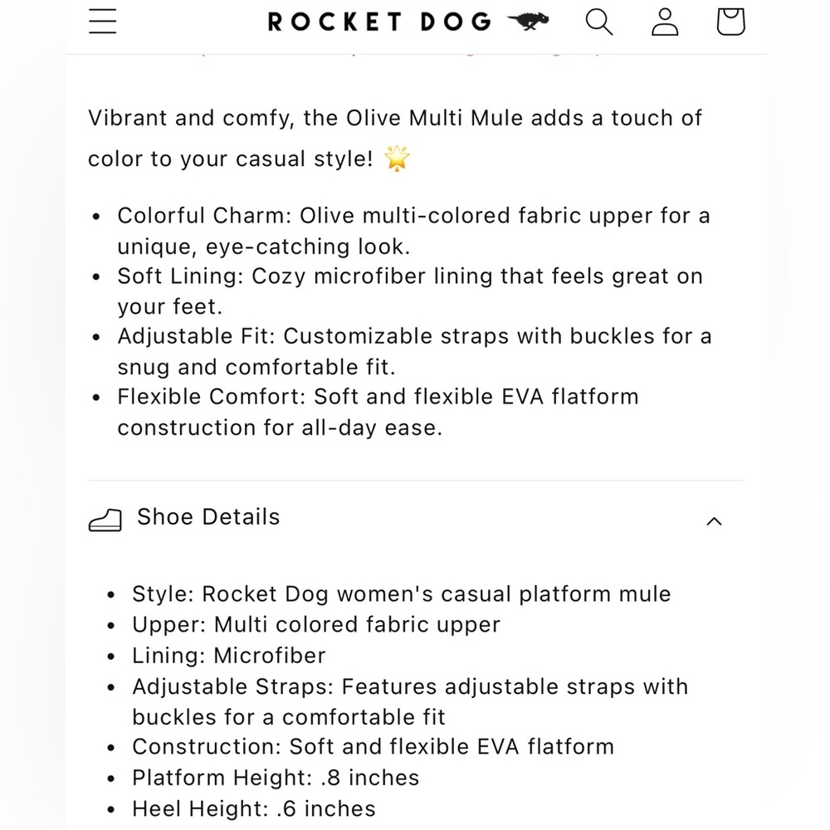Select the Colorful Charm bullet text
Screen dimensions: 830x830
tap(413, 231)
